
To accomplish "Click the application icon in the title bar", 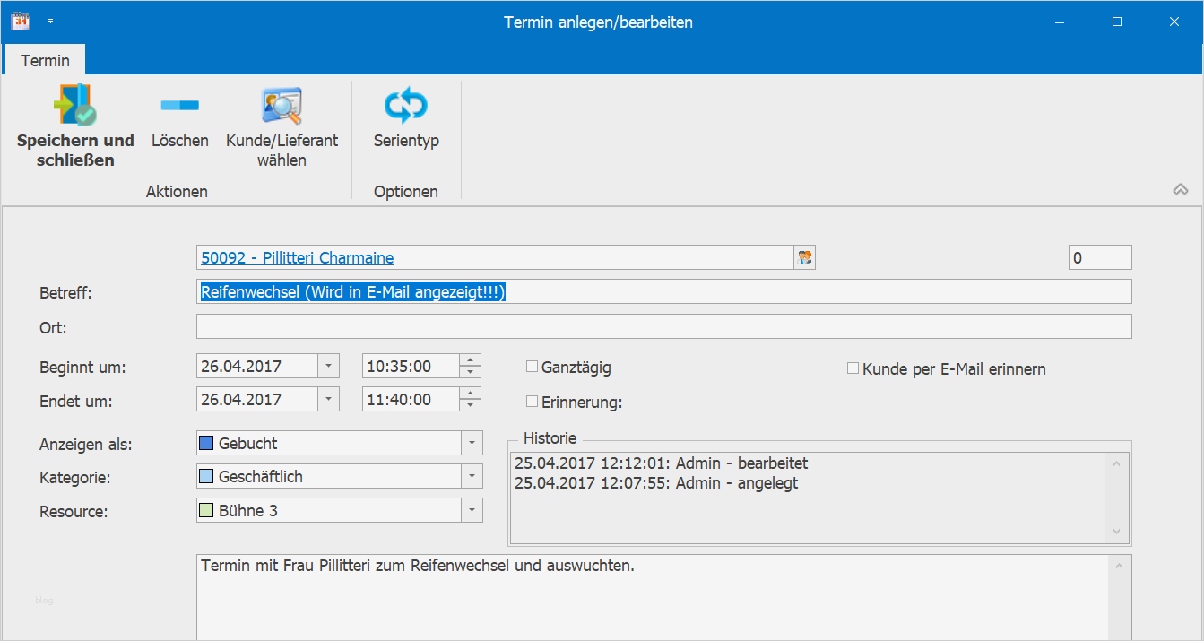I will 18,20.
